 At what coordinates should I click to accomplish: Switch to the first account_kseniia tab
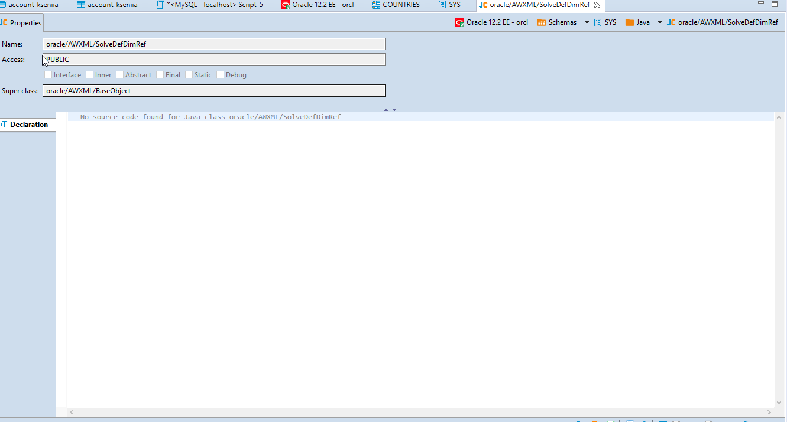click(x=33, y=5)
